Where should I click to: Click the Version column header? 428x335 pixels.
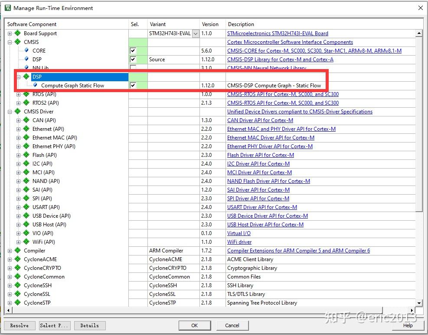pos(212,24)
